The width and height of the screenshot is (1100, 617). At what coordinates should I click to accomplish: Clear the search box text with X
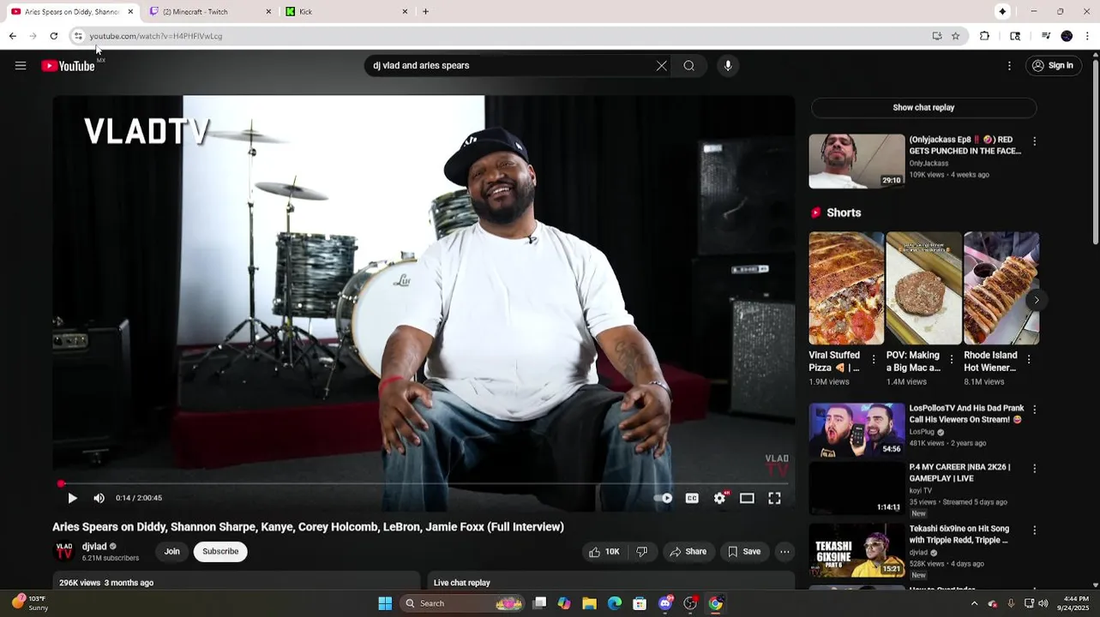[x=661, y=66]
